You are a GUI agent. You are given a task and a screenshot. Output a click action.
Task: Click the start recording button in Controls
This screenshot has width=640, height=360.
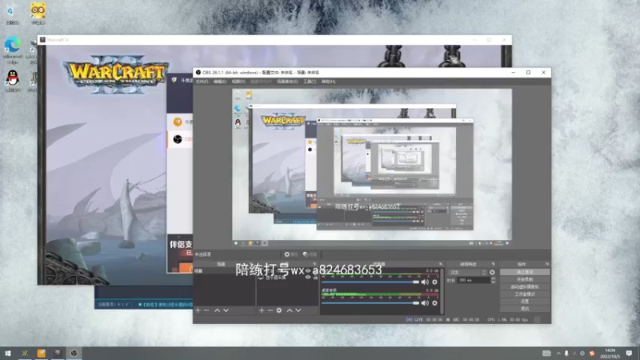[525, 279]
